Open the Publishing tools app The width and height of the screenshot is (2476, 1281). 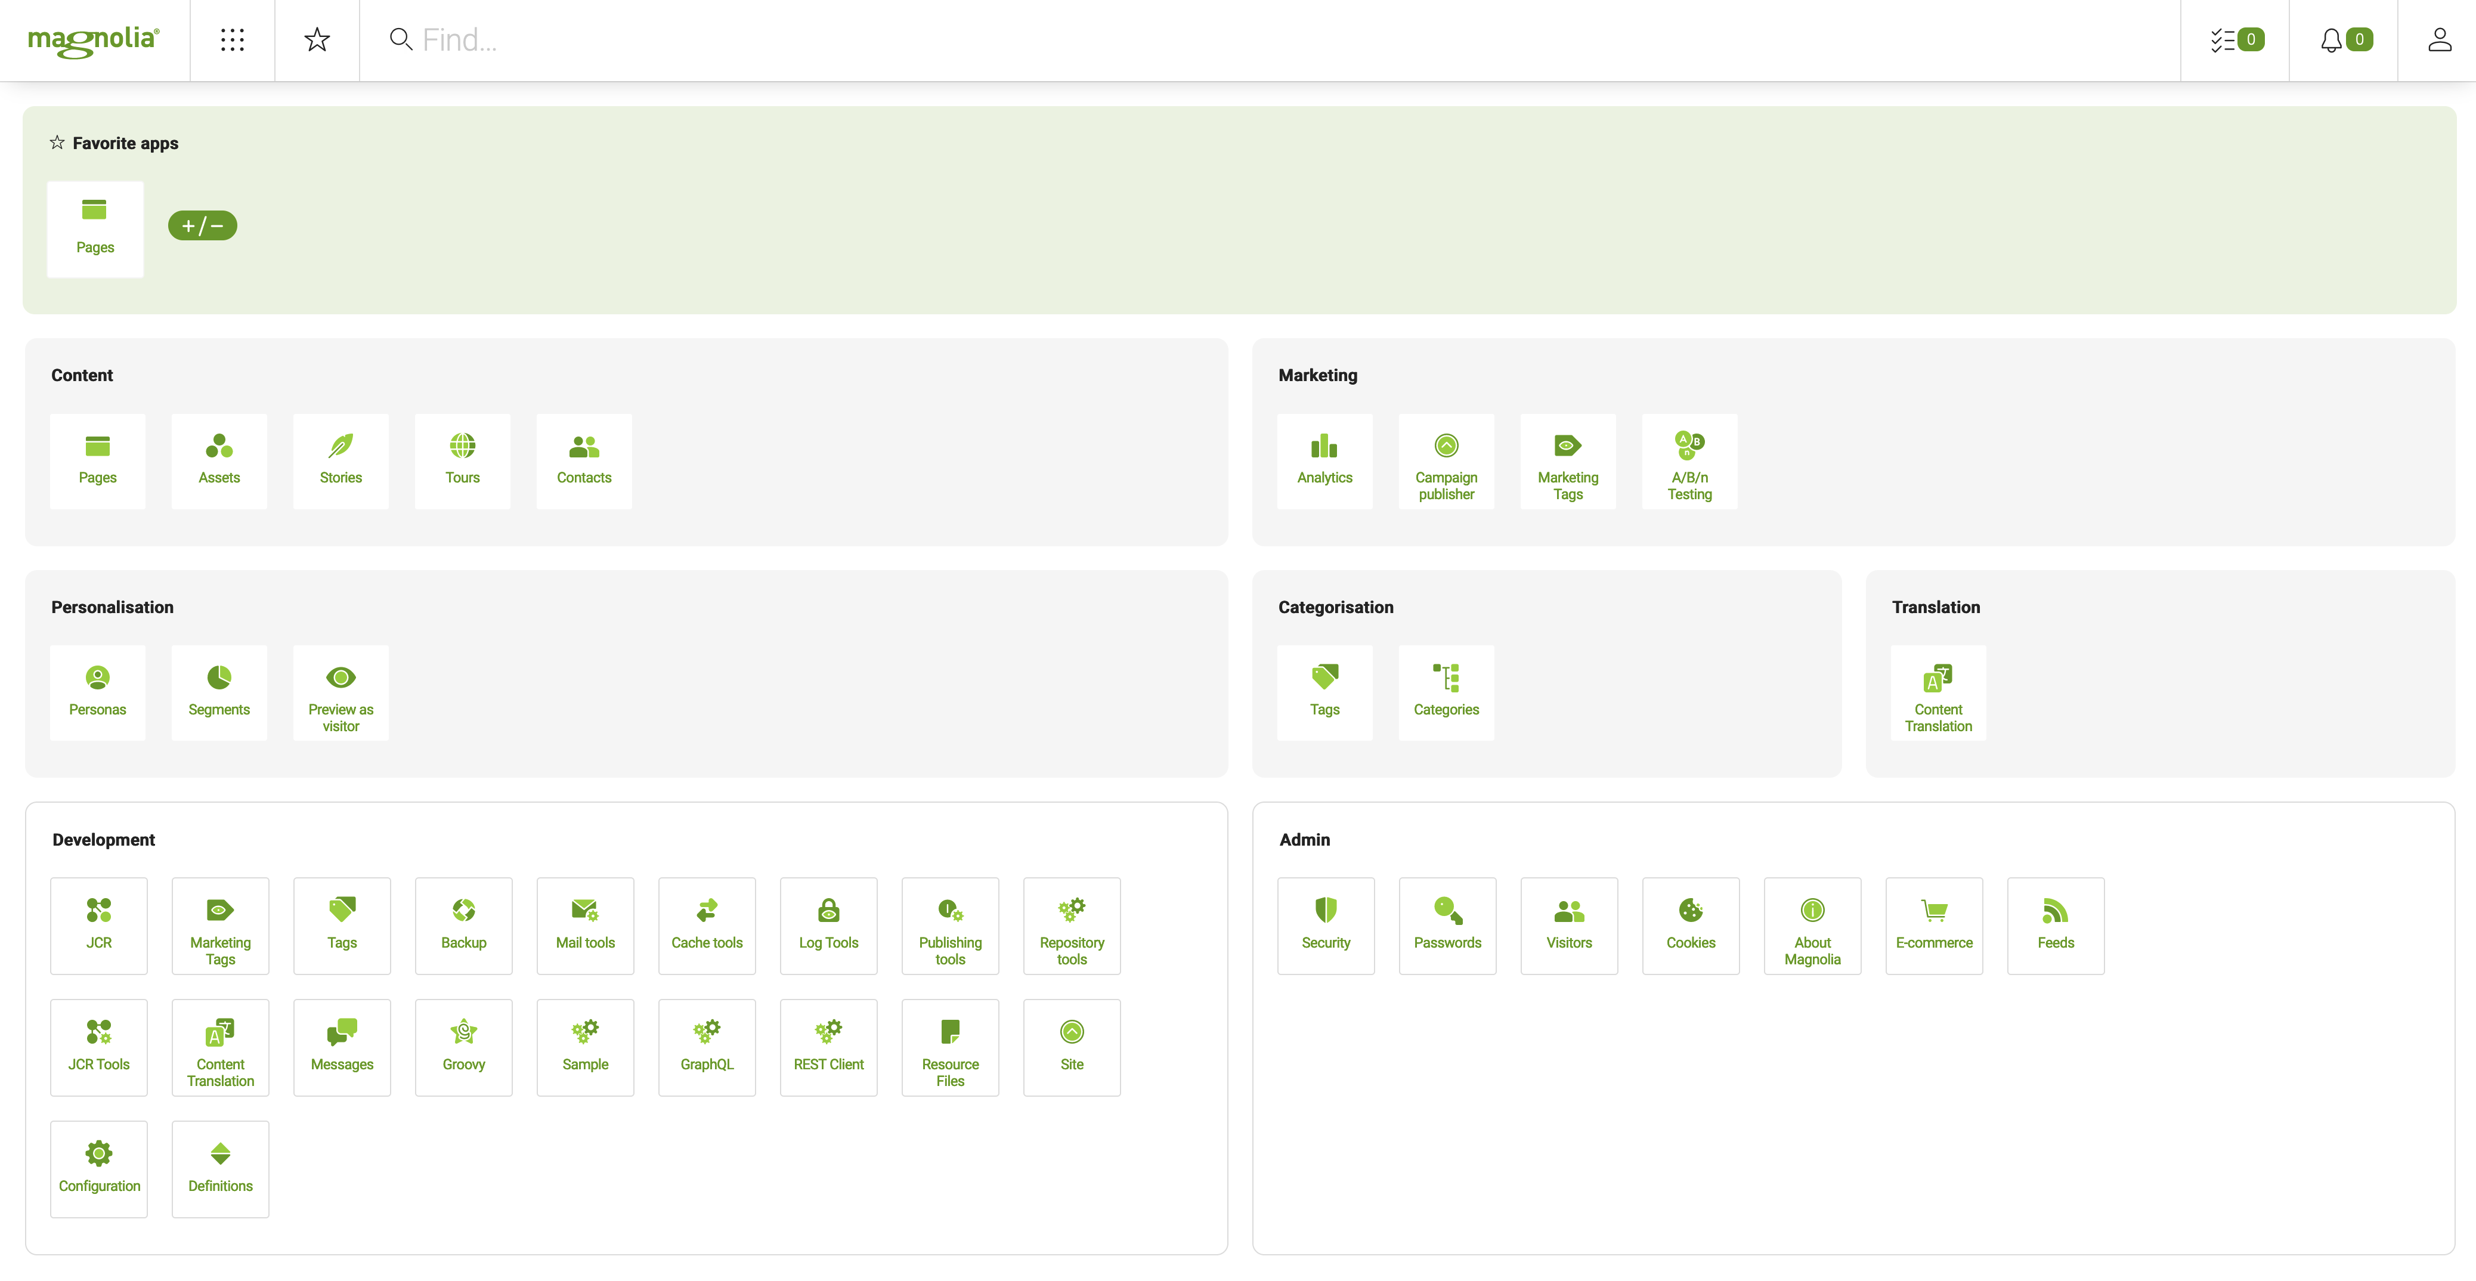(x=951, y=926)
